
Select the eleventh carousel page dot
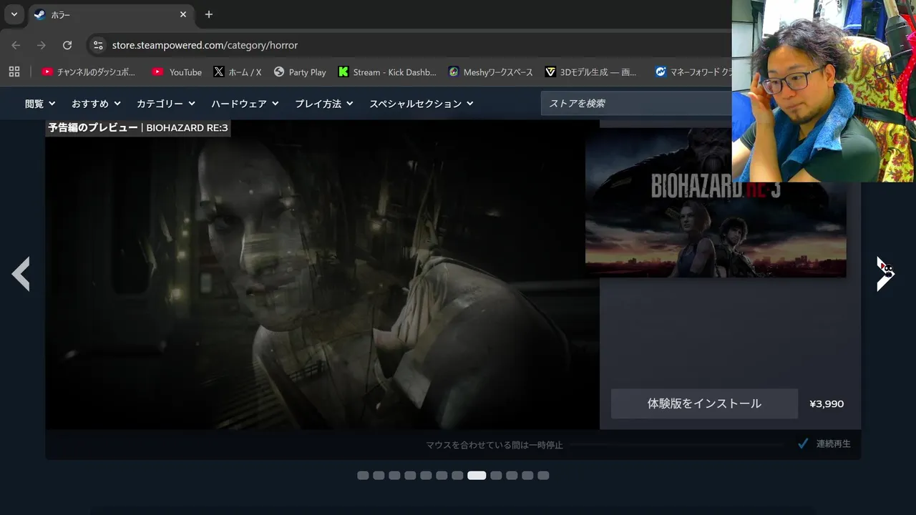pos(527,476)
